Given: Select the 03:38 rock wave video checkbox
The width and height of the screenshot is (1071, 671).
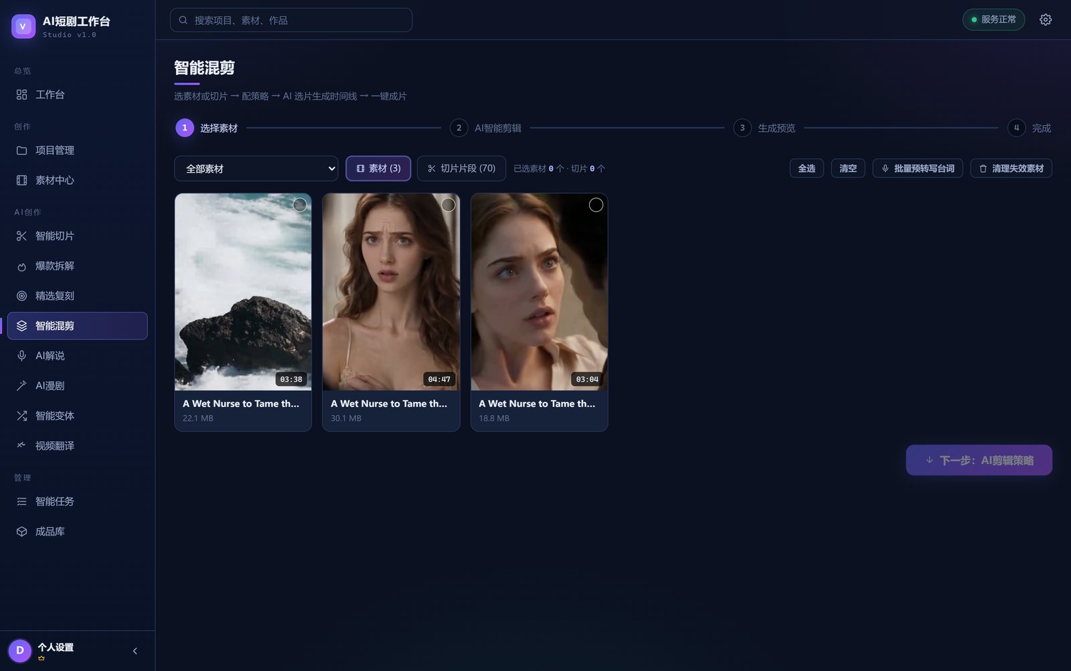Looking at the screenshot, I should click(x=300, y=205).
